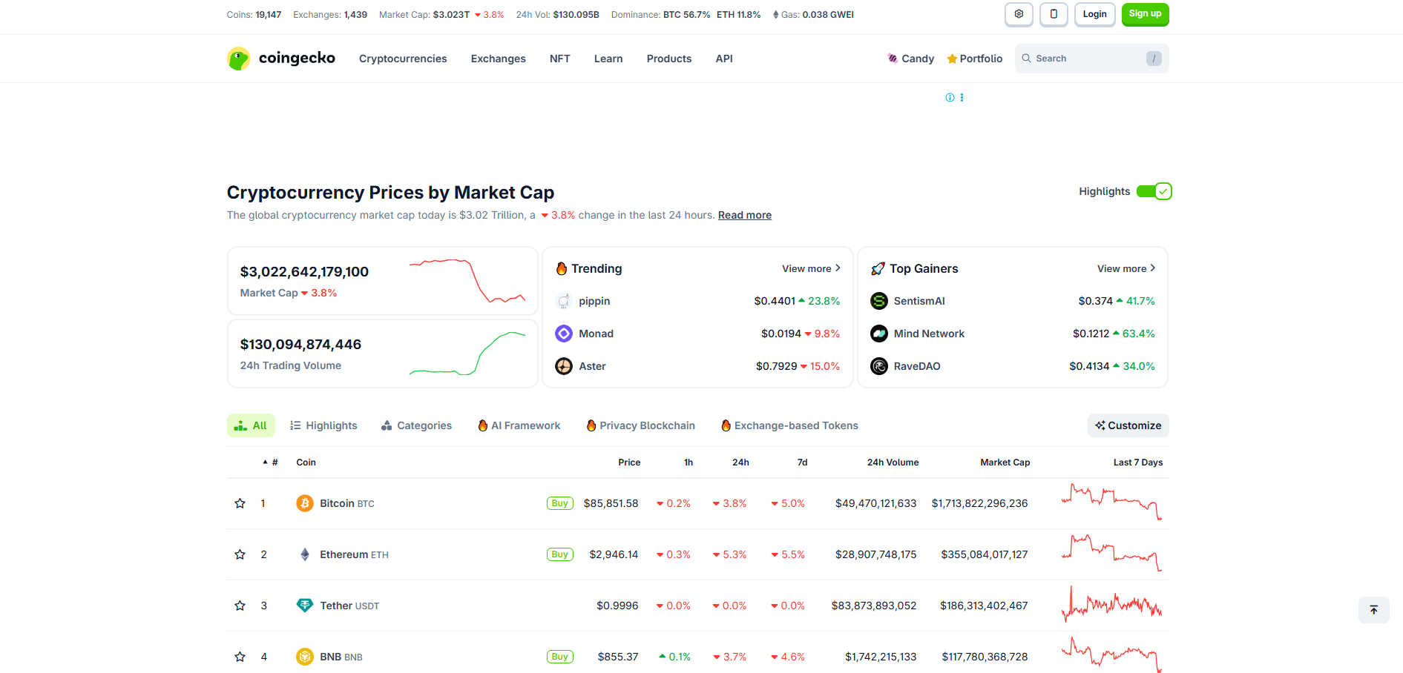This screenshot has height=673, width=1403.
Task: Click the pippin token icon
Action: point(564,301)
